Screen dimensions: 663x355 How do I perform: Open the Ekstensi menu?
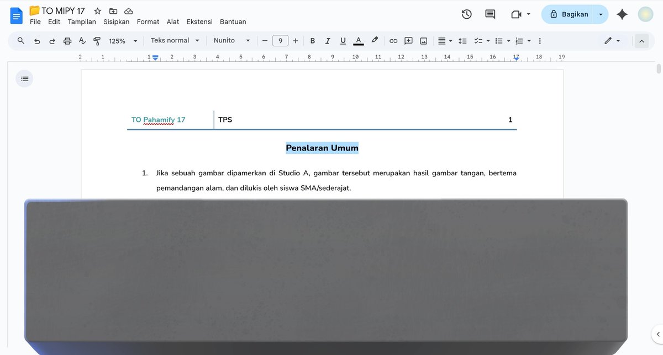coord(199,22)
